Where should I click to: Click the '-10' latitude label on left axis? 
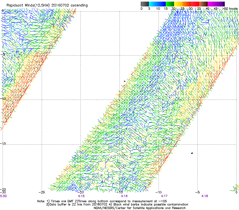coord(3,99)
